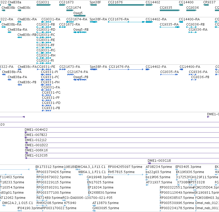The height and width of the screenshot is (212, 219).
Task: Open transcript CheB38b-RA
Action: click(12, 24)
